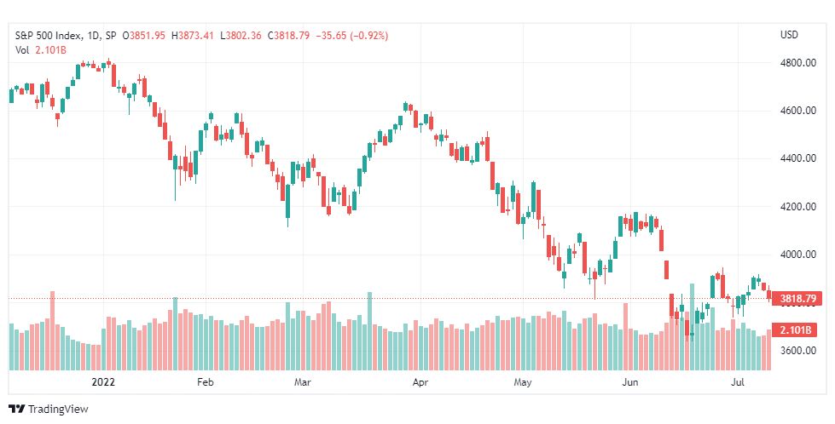
Task: Click the Feb label on time axis
Action: [205, 382]
